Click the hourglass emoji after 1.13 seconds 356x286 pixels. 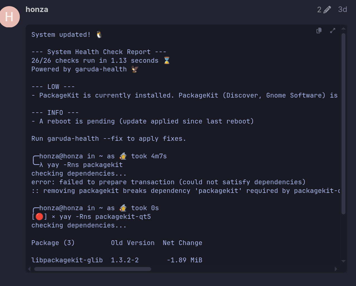pos(167,60)
